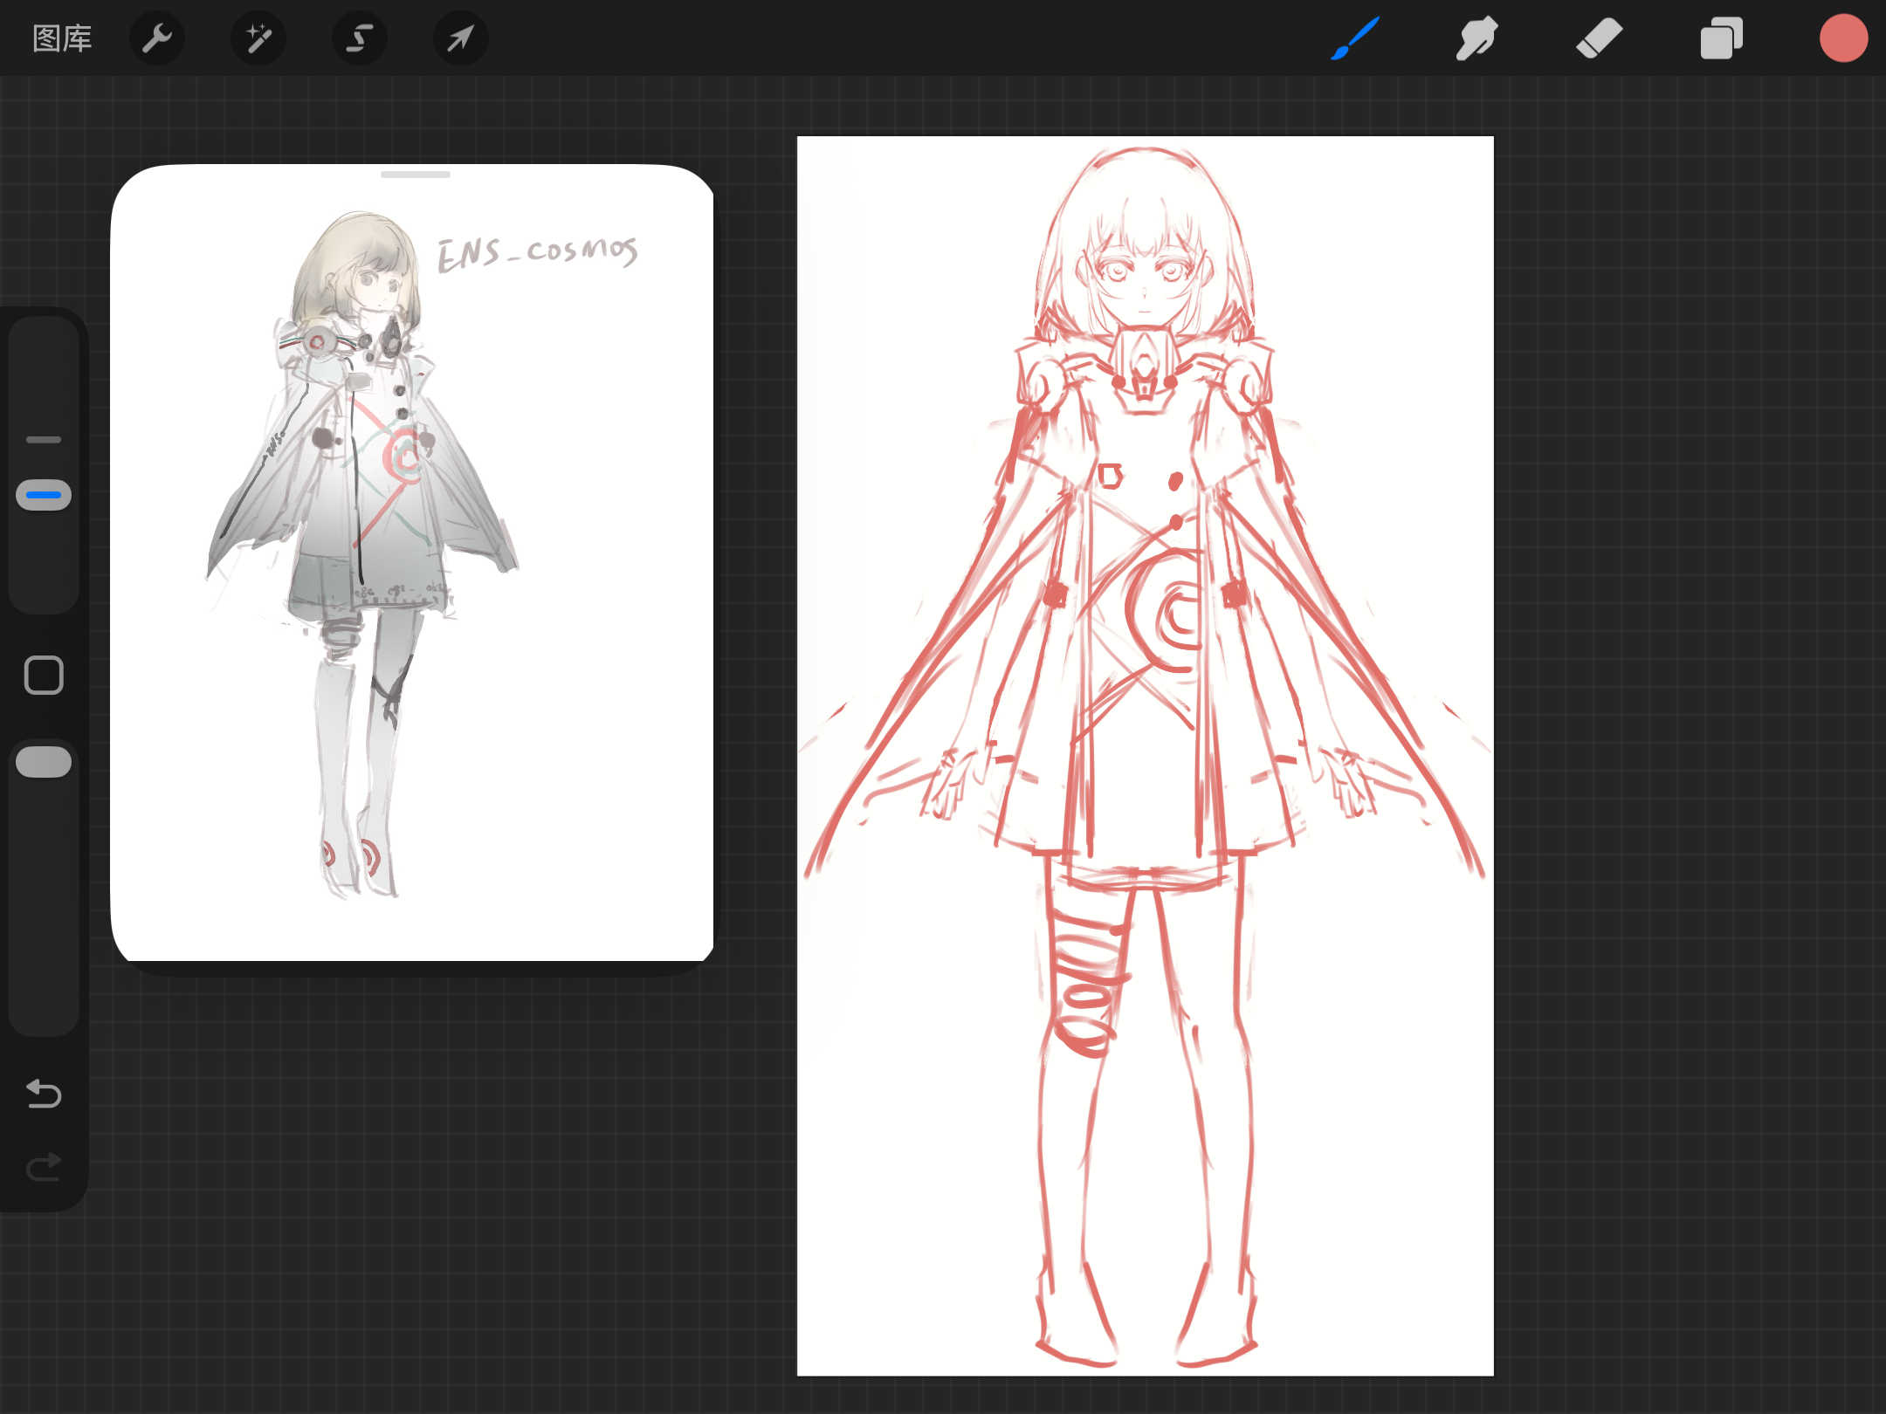This screenshot has width=1886, height=1414.
Task: Grab the reference window drag handle
Action: click(x=416, y=175)
